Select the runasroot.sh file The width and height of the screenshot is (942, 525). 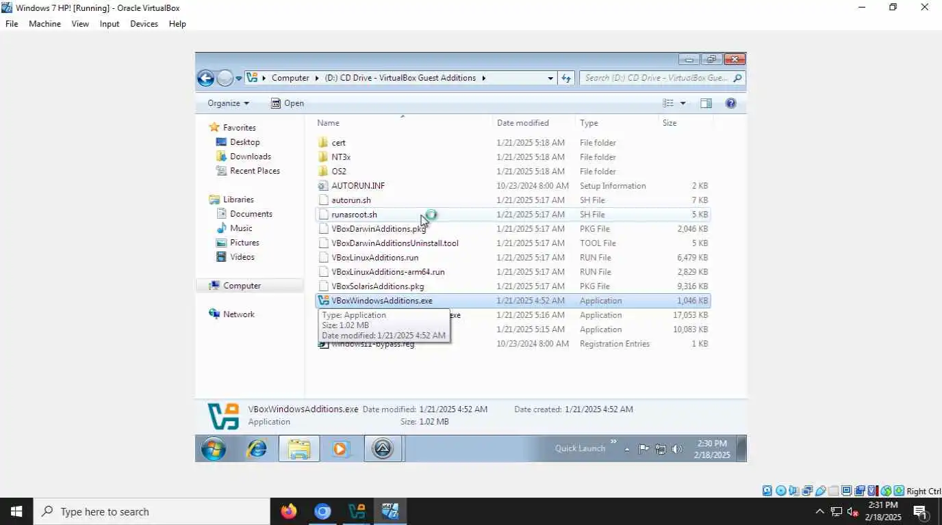(513, 215)
